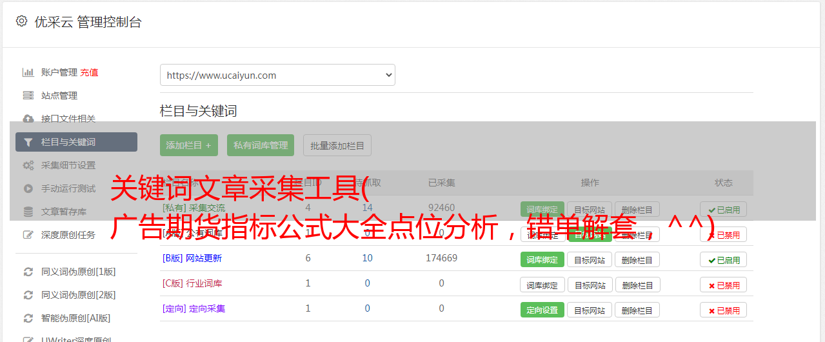The height and width of the screenshot is (342, 825).
Task: Click the 充值 recharge link
Action: pyautogui.click(x=89, y=72)
